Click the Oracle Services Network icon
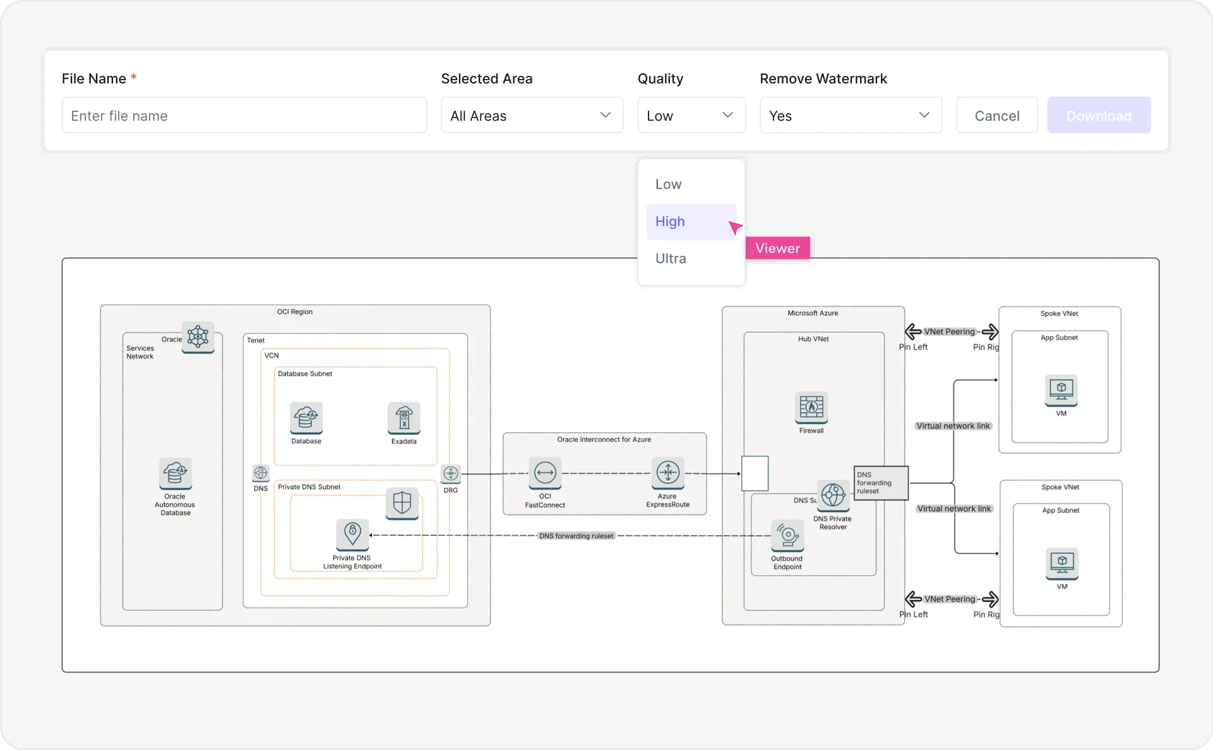 click(198, 337)
